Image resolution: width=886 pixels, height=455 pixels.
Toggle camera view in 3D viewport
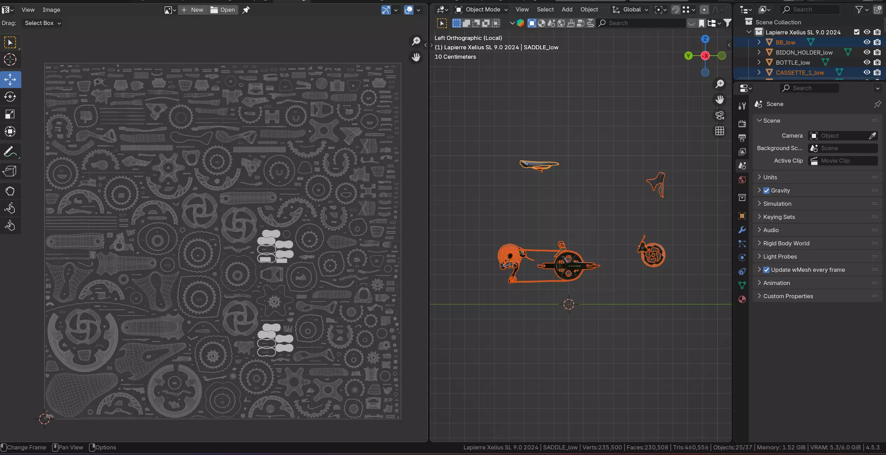click(720, 115)
